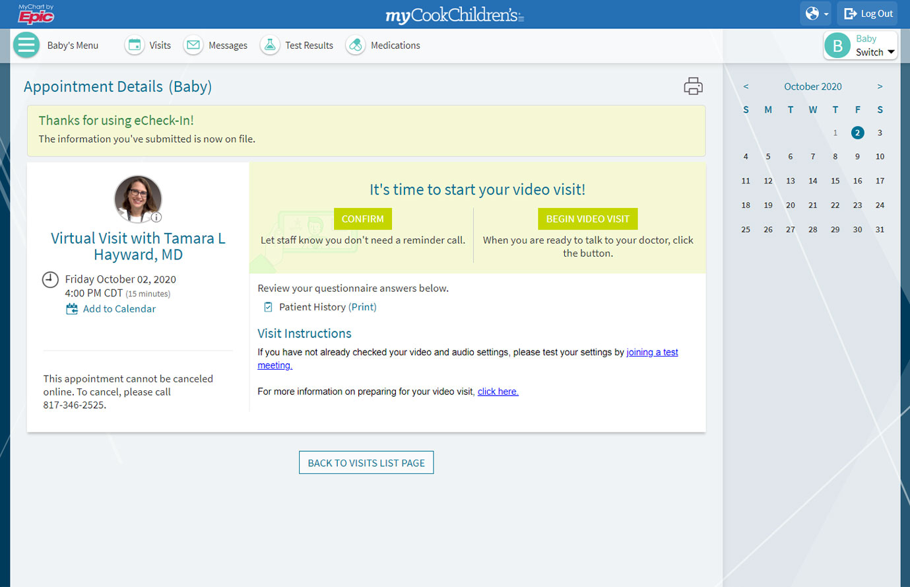Screen dimensions: 910x587
Task: Open the Medications pill icon
Action: coord(355,46)
